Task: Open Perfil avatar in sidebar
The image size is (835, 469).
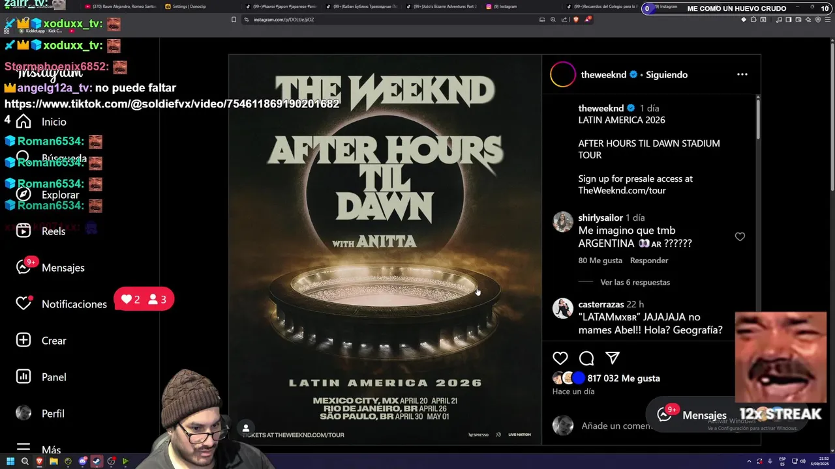Action: pos(23,413)
